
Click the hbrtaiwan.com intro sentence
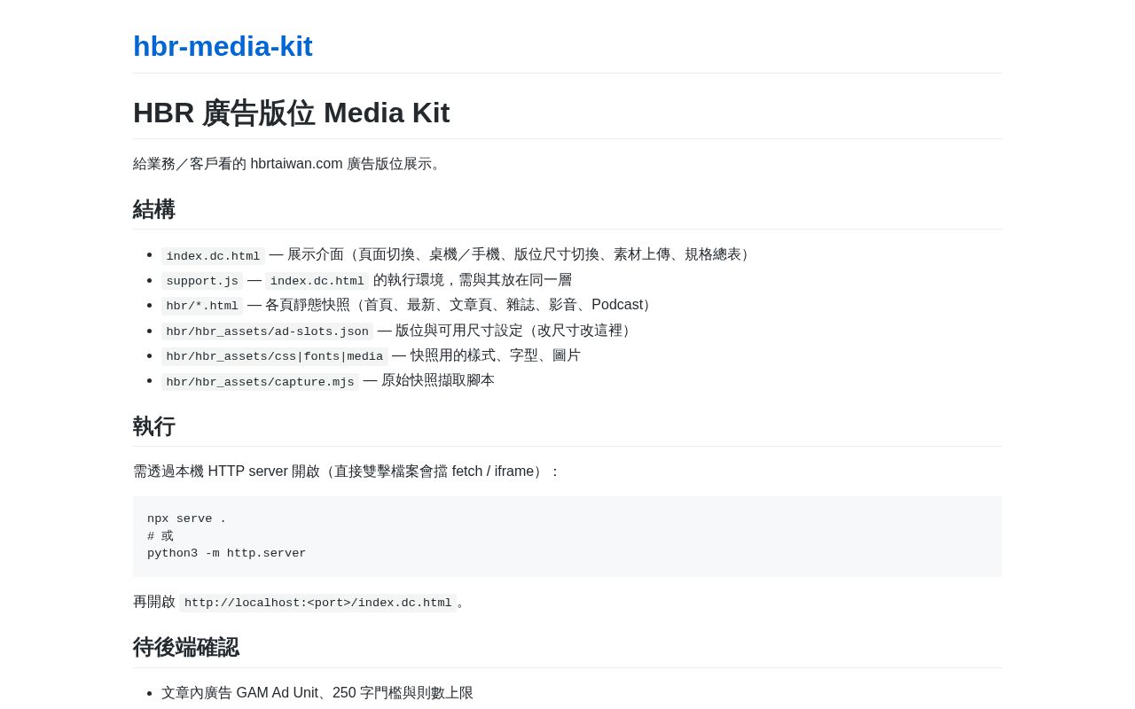click(x=289, y=164)
